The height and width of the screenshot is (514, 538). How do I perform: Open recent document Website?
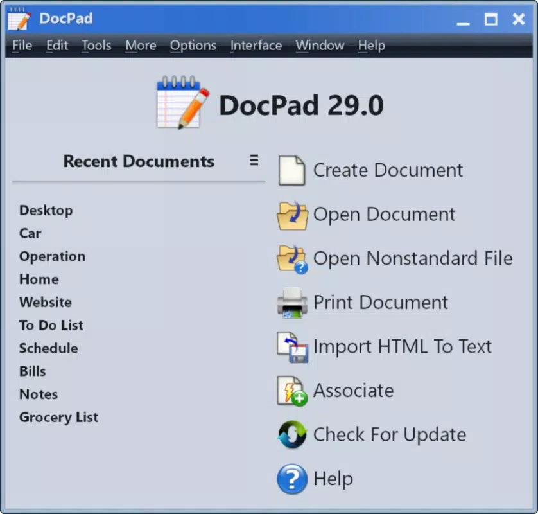pos(46,303)
